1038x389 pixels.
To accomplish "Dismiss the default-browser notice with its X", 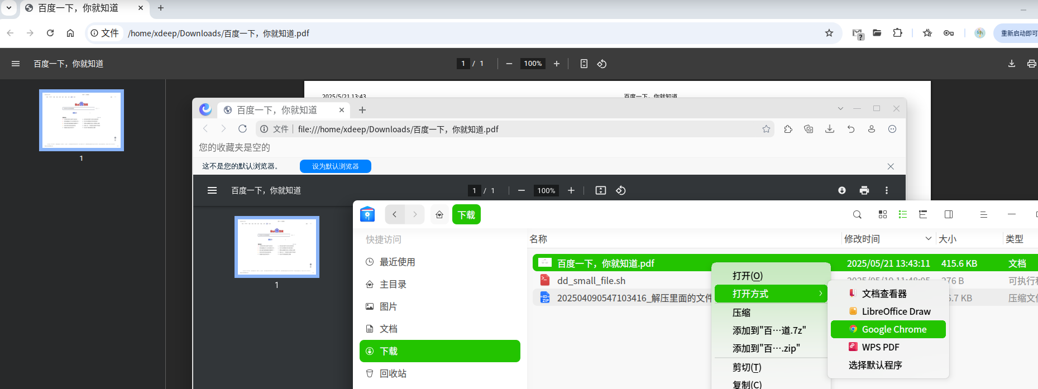I will pos(891,166).
